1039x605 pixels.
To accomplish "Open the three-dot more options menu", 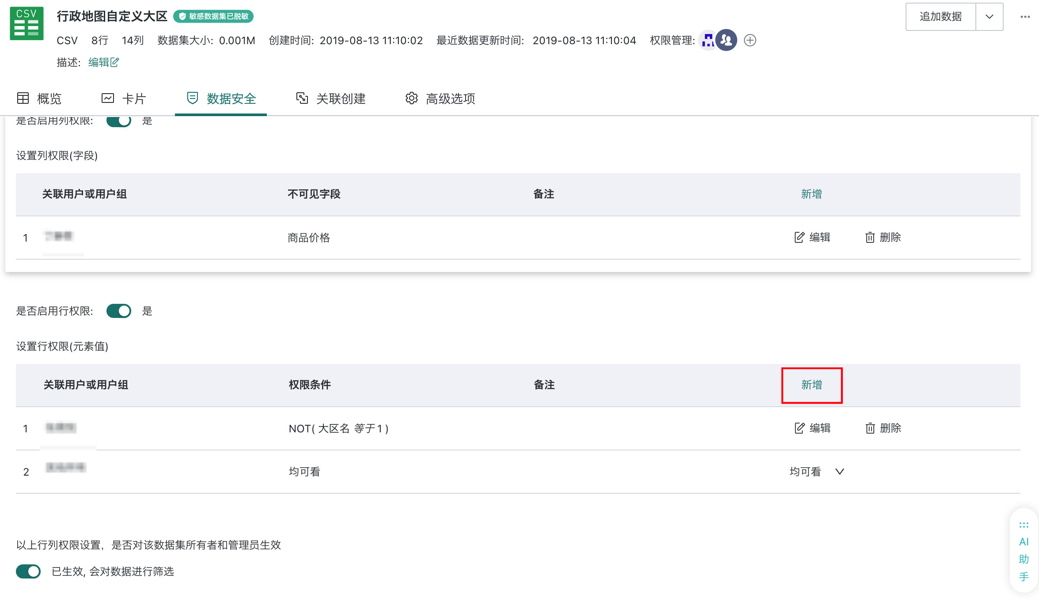I will tap(1025, 17).
